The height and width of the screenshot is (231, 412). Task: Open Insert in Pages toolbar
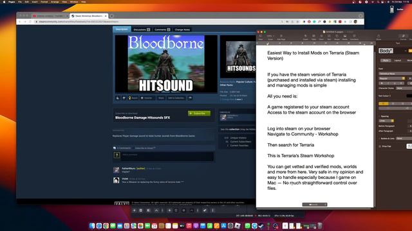(306, 37)
